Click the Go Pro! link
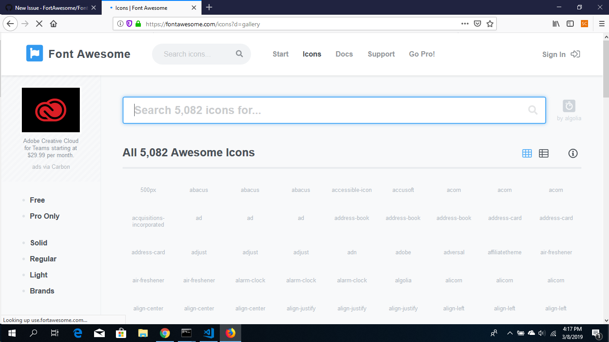This screenshot has height=342, width=609. pos(422,53)
